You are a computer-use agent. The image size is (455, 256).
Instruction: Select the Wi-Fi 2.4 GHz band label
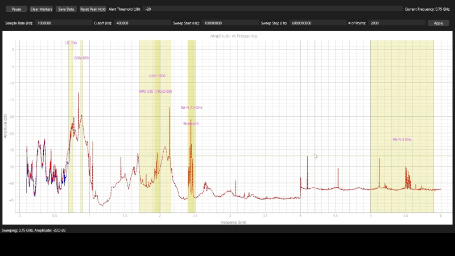192,107
